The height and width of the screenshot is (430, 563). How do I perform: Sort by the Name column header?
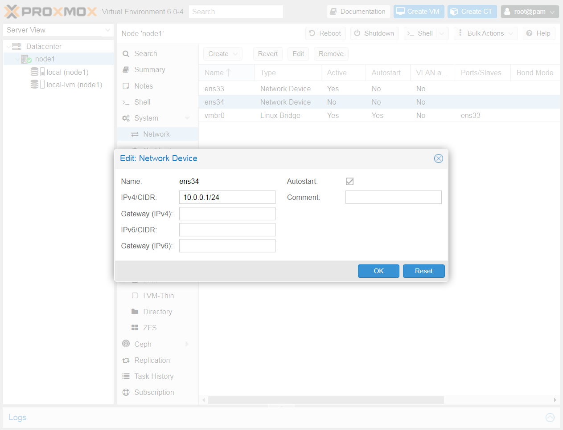pos(226,73)
